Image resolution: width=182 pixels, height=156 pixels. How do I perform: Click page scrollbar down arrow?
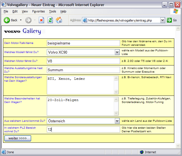coord(178,146)
